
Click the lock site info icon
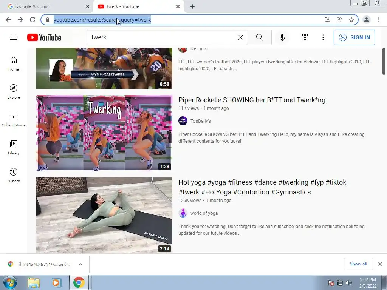pyautogui.click(x=48, y=20)
